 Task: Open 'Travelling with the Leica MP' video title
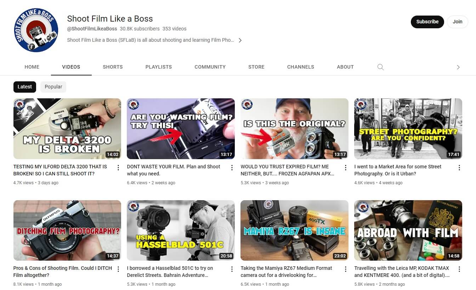[402, 272]
